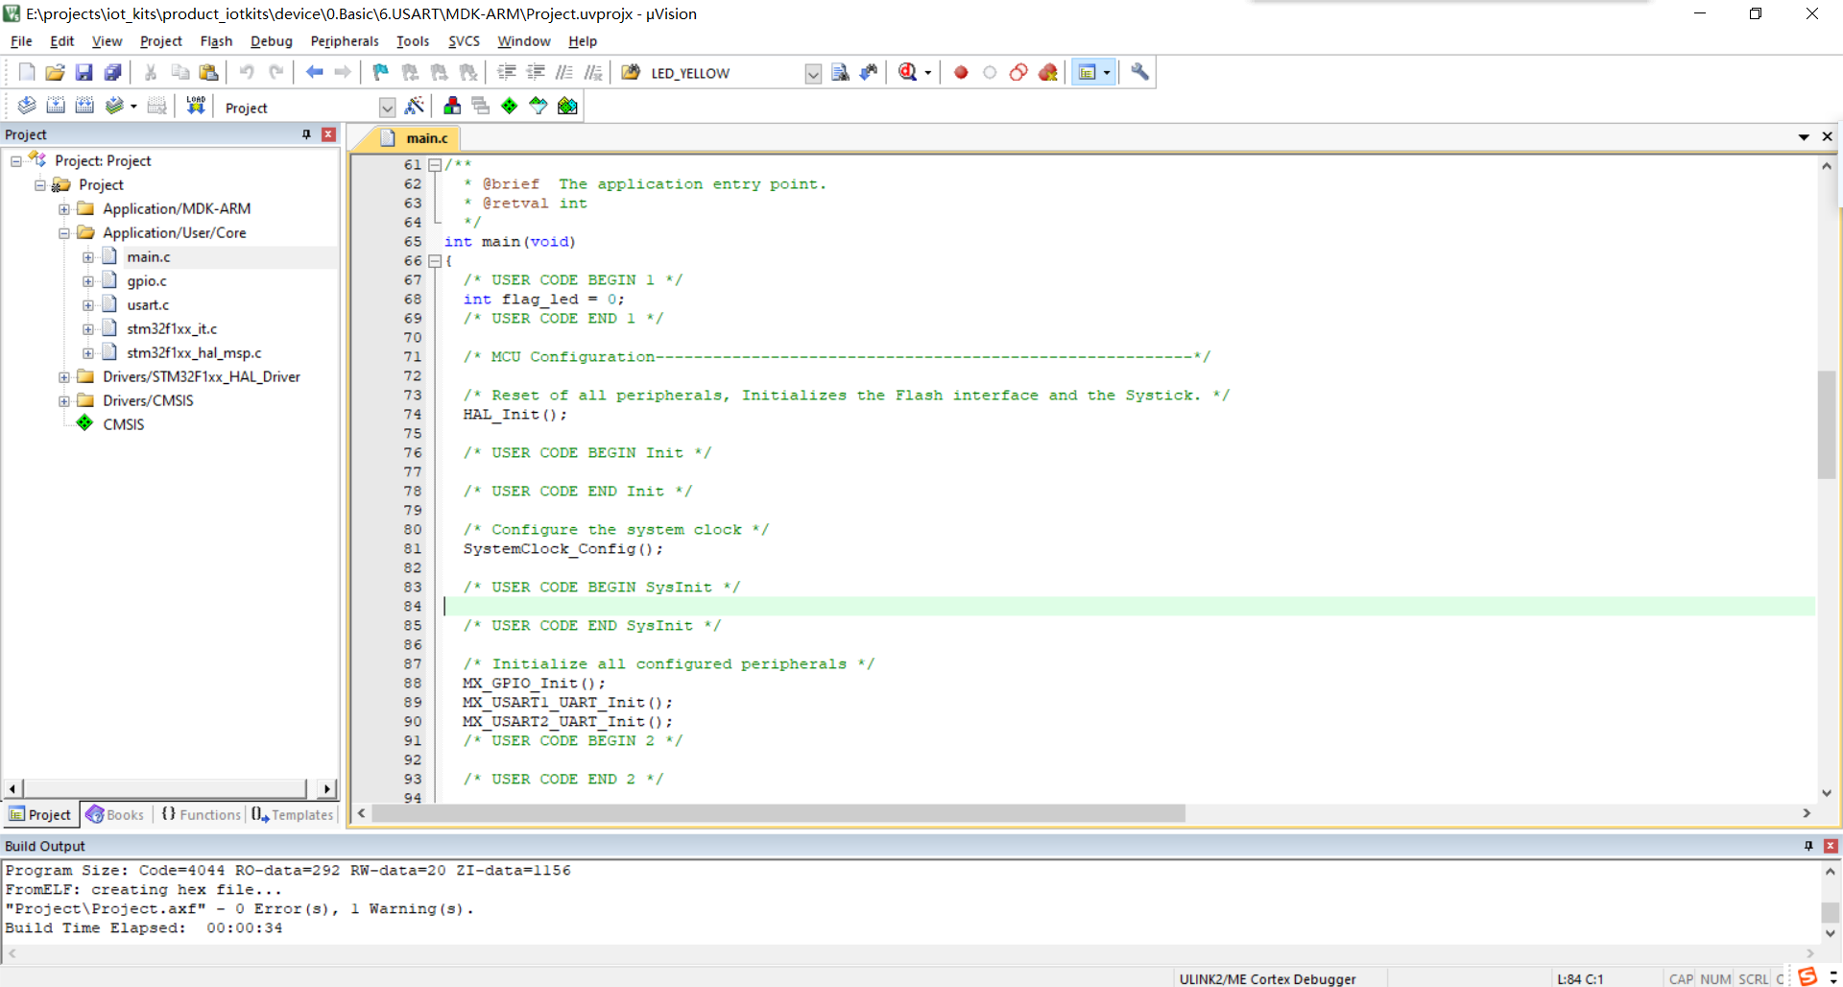Open the Peripherals menu

345,41
